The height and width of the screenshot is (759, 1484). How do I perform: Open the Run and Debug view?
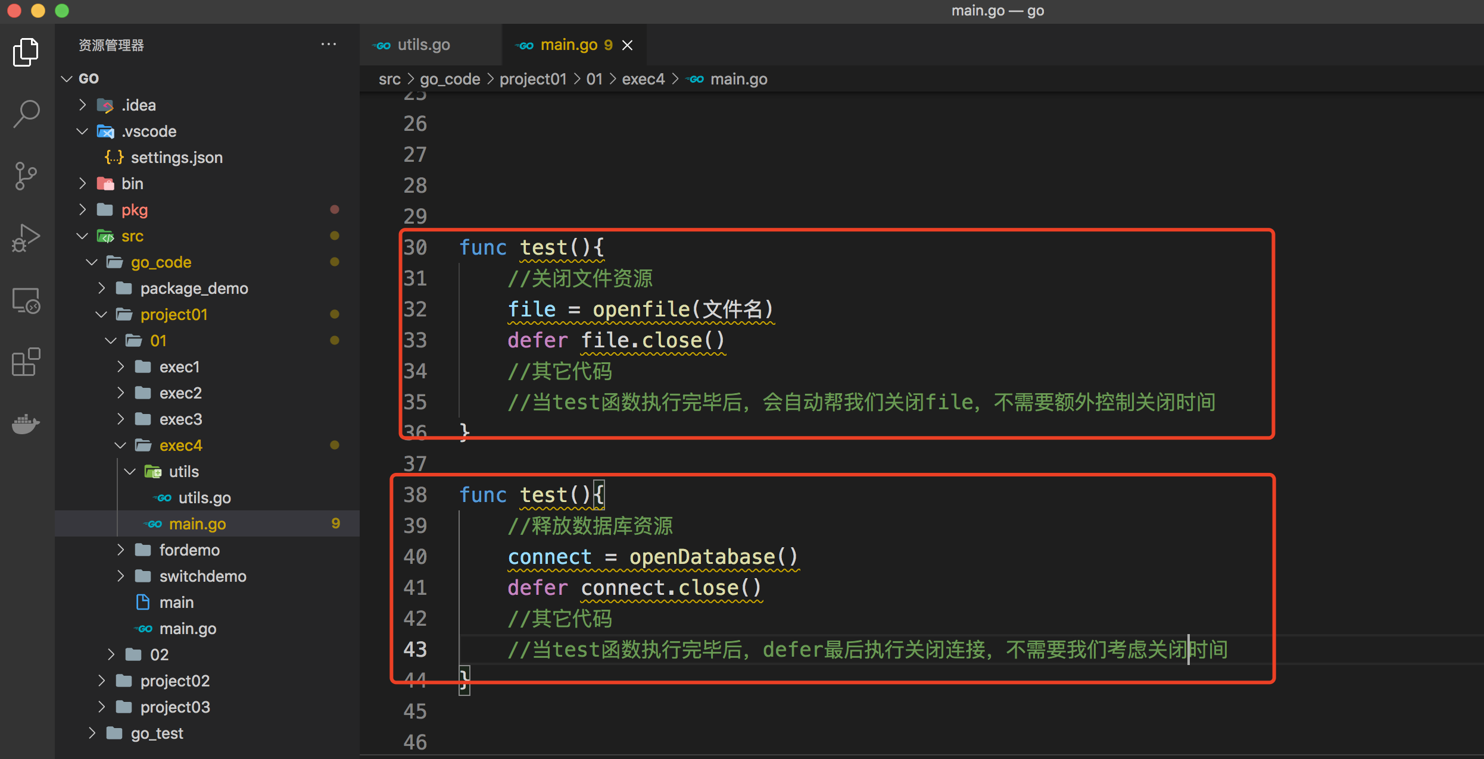coord(26,238)
